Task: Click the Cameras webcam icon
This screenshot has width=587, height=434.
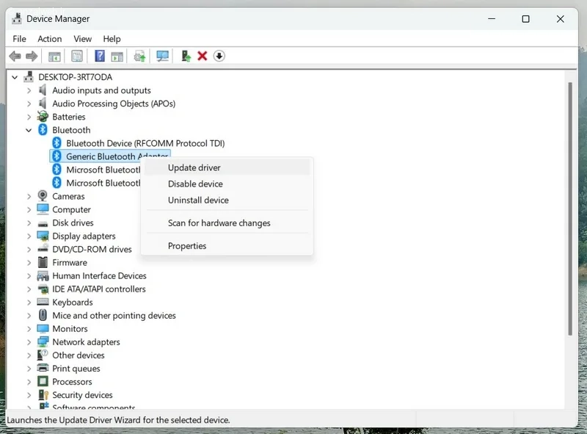Action: pyautogui.click(x=43, y=195)
